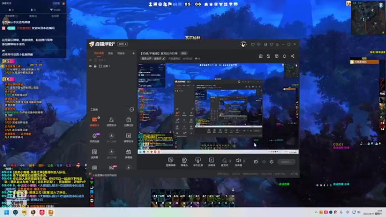
Task: Click the 斗鱼直播 notice link at bottom
Action: coord(104,175)
